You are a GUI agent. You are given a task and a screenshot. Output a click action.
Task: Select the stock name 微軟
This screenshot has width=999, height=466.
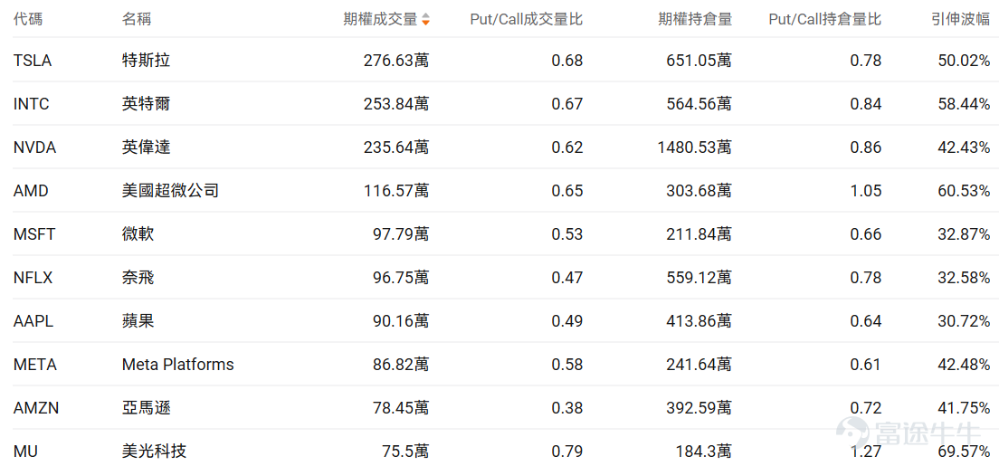pyautogui.click(x=138, y=234)
